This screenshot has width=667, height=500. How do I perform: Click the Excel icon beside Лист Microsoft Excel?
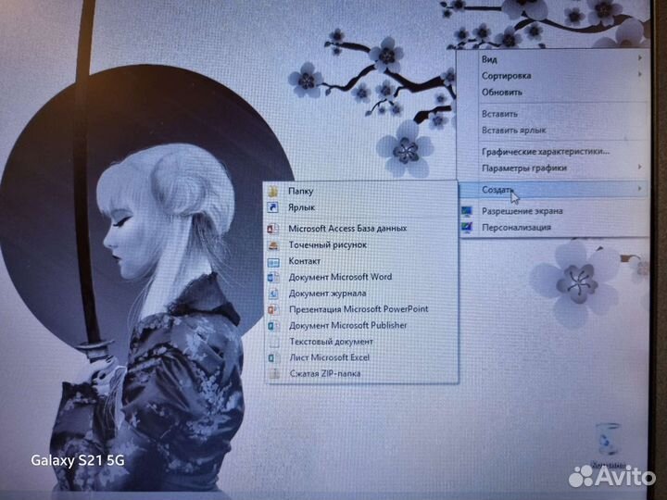(274, 358)
